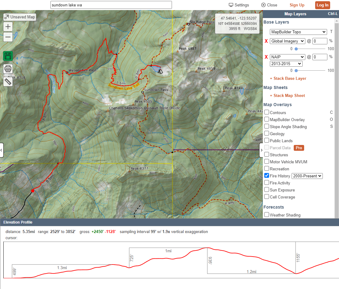The width and height of the screenshot is (339, 289).
Task: Open the NAIP 2013-2015 year dropdown
Action: pyautogui.click(x=286, y=64)
